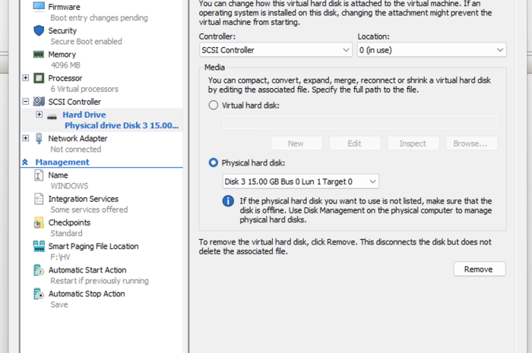Image resolution: width=532 pixels, height=353 pixels.
Task: Select the Physical hard disk radio button
Action: pos(214,162)
